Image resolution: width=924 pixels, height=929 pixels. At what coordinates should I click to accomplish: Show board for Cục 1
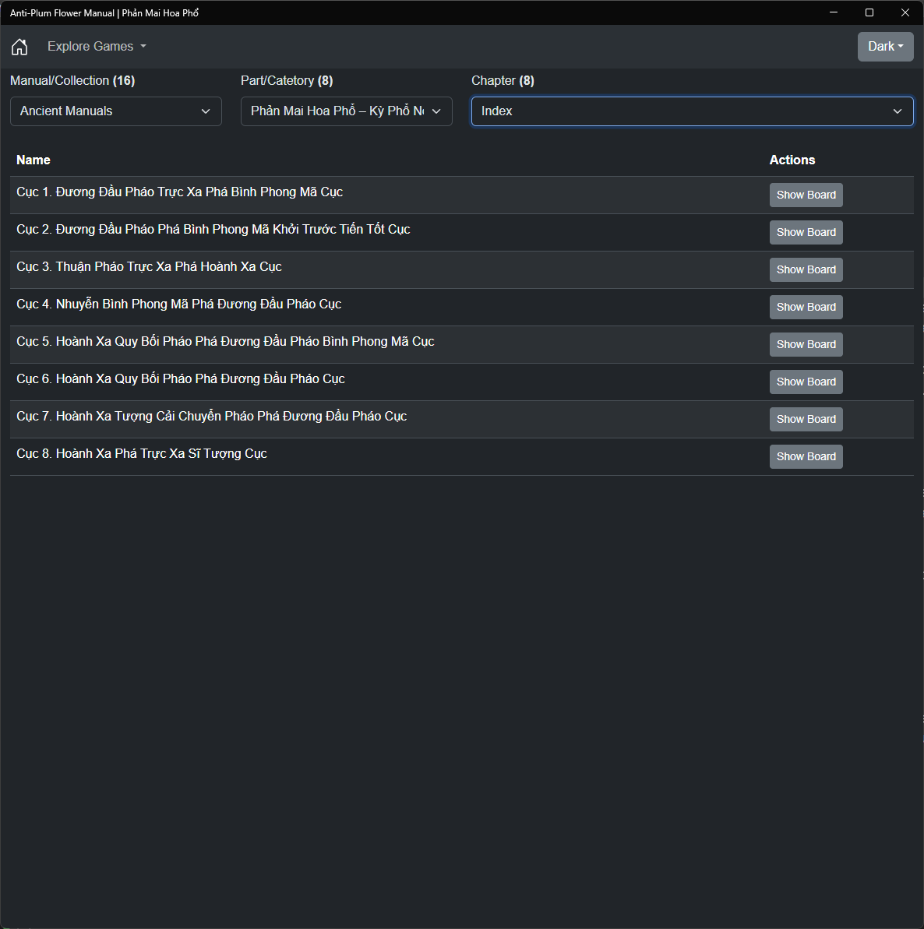coord(806,195)
